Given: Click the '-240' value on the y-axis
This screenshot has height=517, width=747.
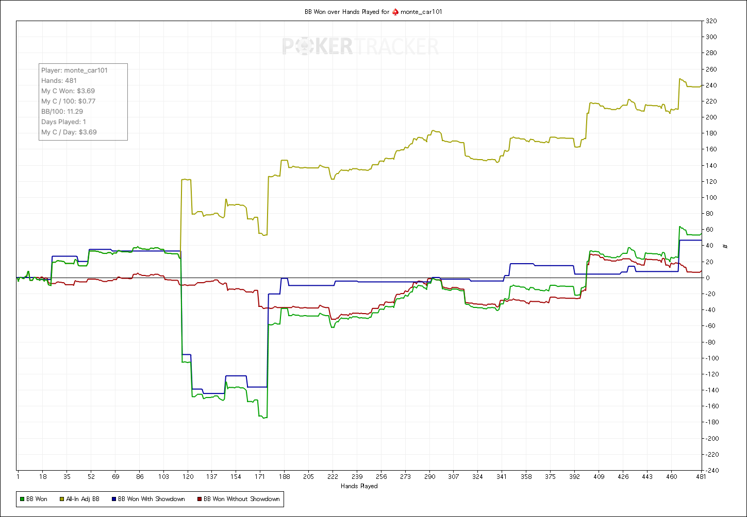Looking at the screenshot, I should click(x=712, y=471).
